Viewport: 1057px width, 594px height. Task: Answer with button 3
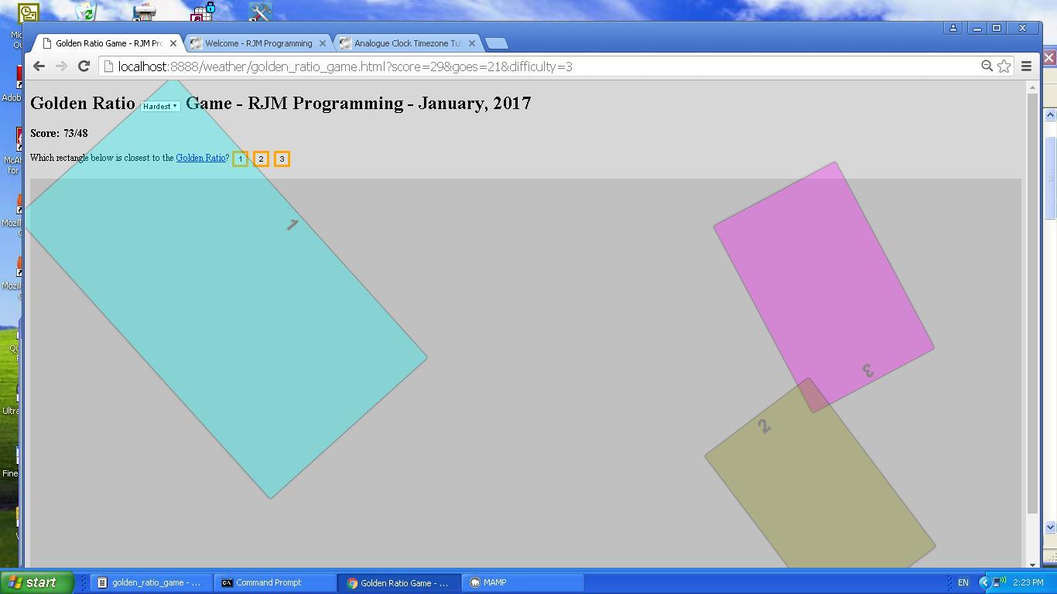tap(282, 159)
